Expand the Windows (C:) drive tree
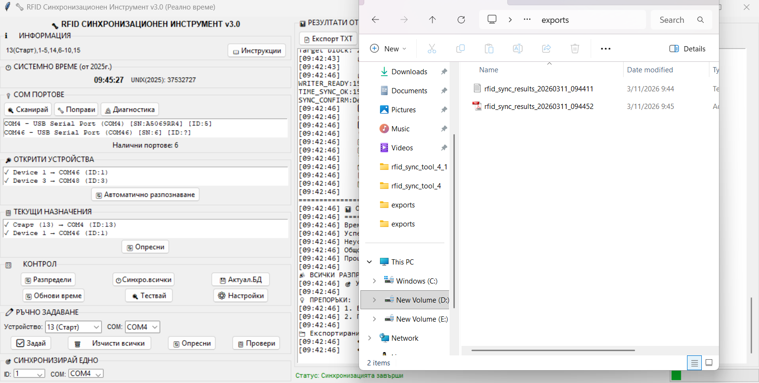 tap(374, 281)
